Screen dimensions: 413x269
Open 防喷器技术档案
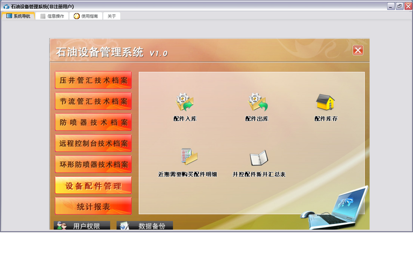click(93, 122)
